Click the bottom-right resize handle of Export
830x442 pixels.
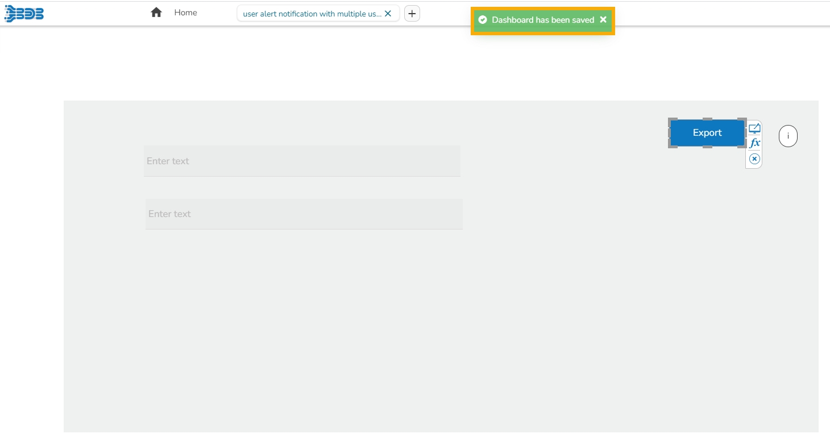tap(742, 144)
